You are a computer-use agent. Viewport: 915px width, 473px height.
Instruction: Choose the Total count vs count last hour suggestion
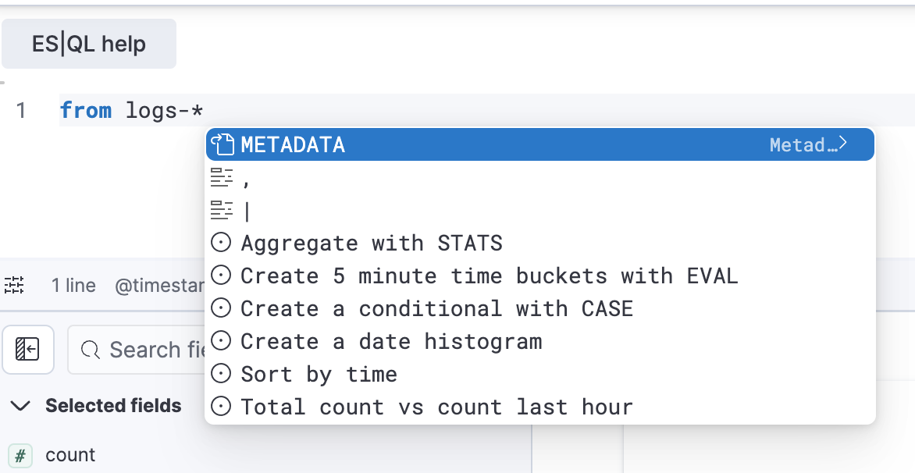pyautogui.click(x=438, y=407)
